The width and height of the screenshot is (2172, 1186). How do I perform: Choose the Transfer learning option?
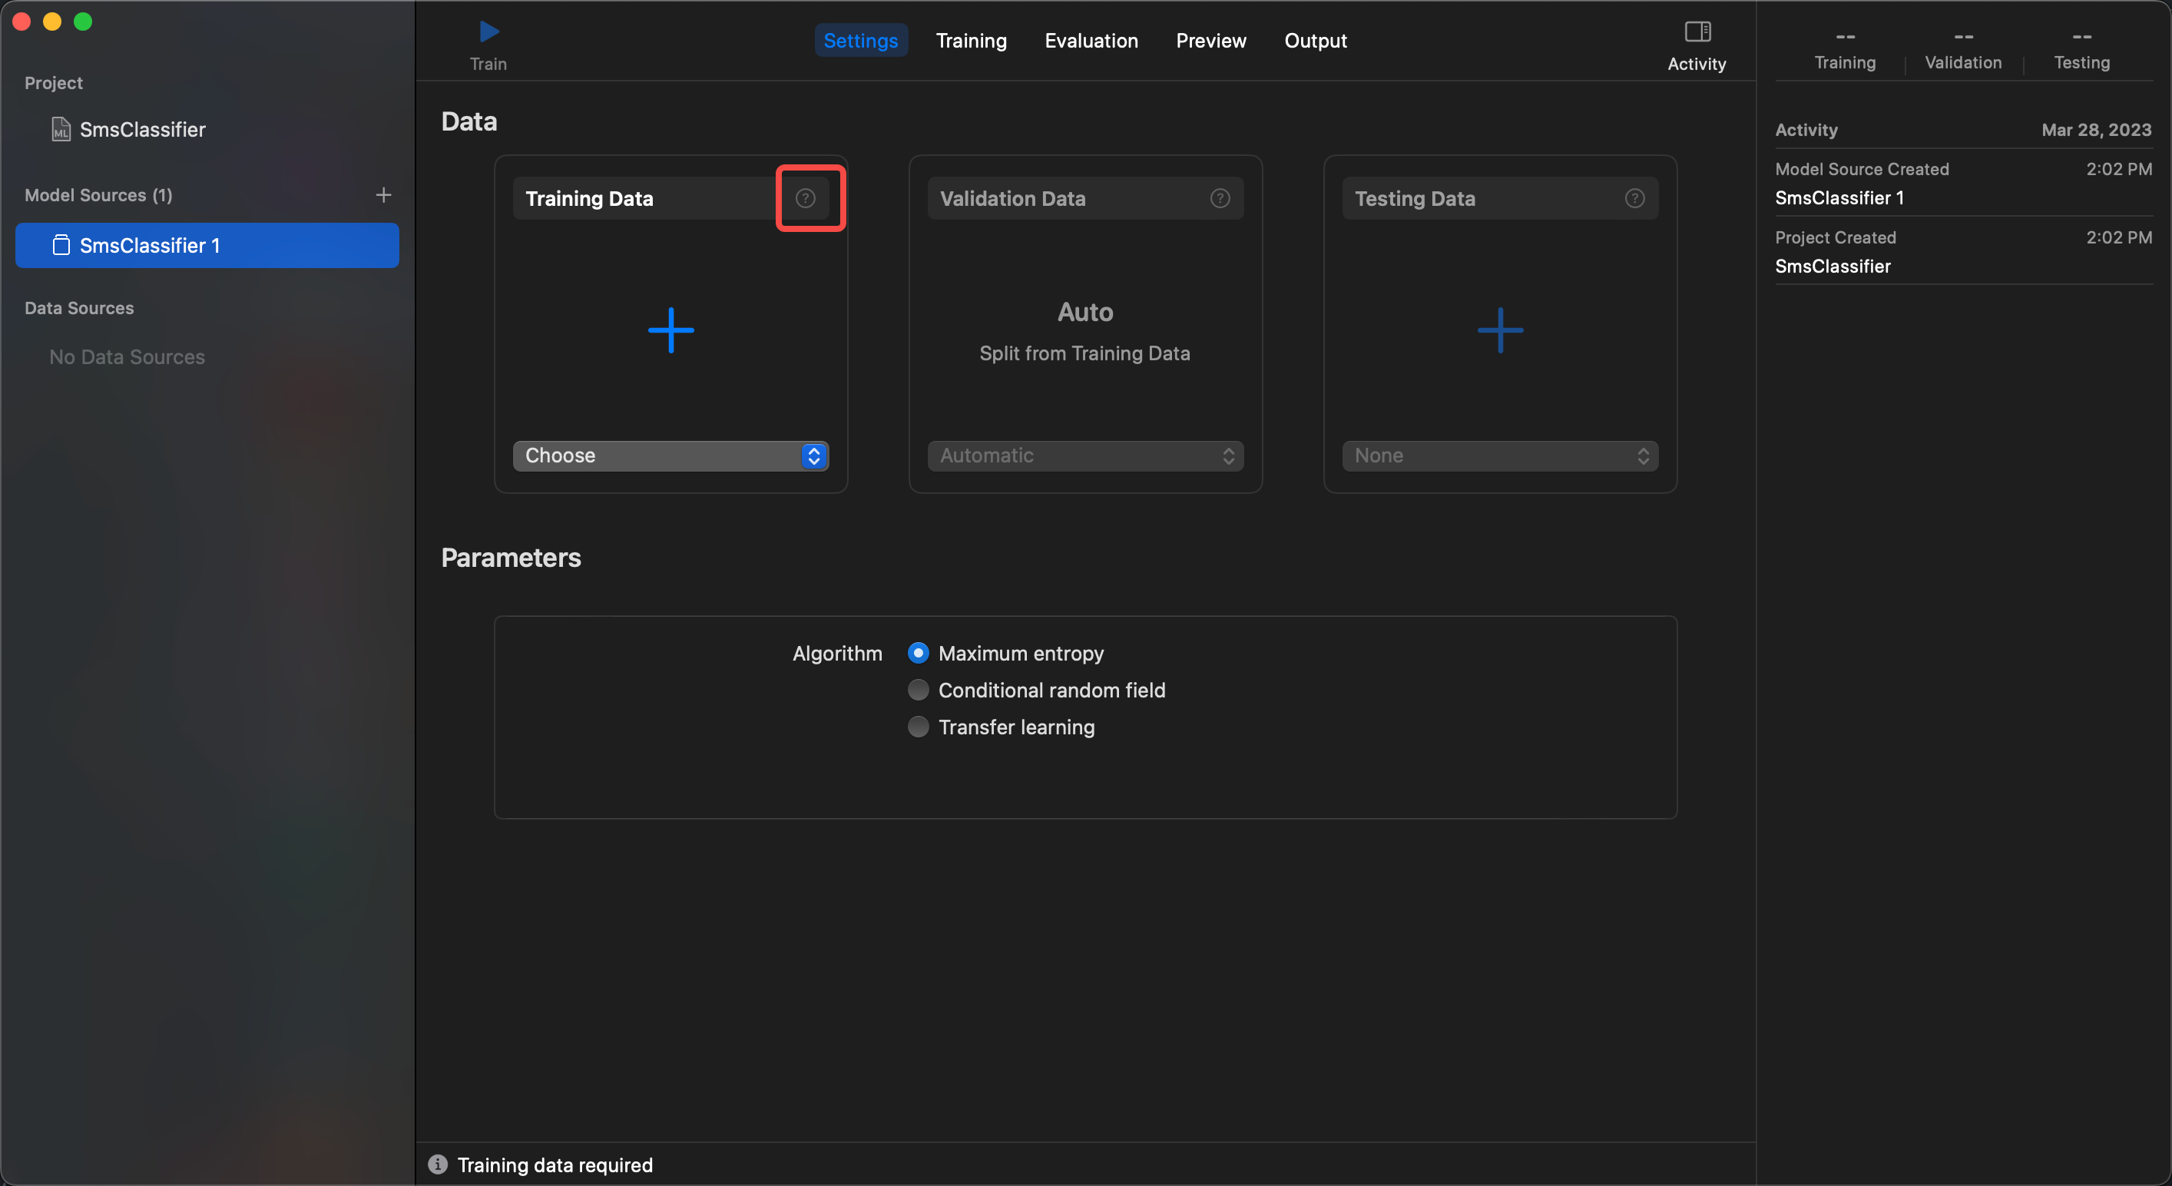point(919,727)
